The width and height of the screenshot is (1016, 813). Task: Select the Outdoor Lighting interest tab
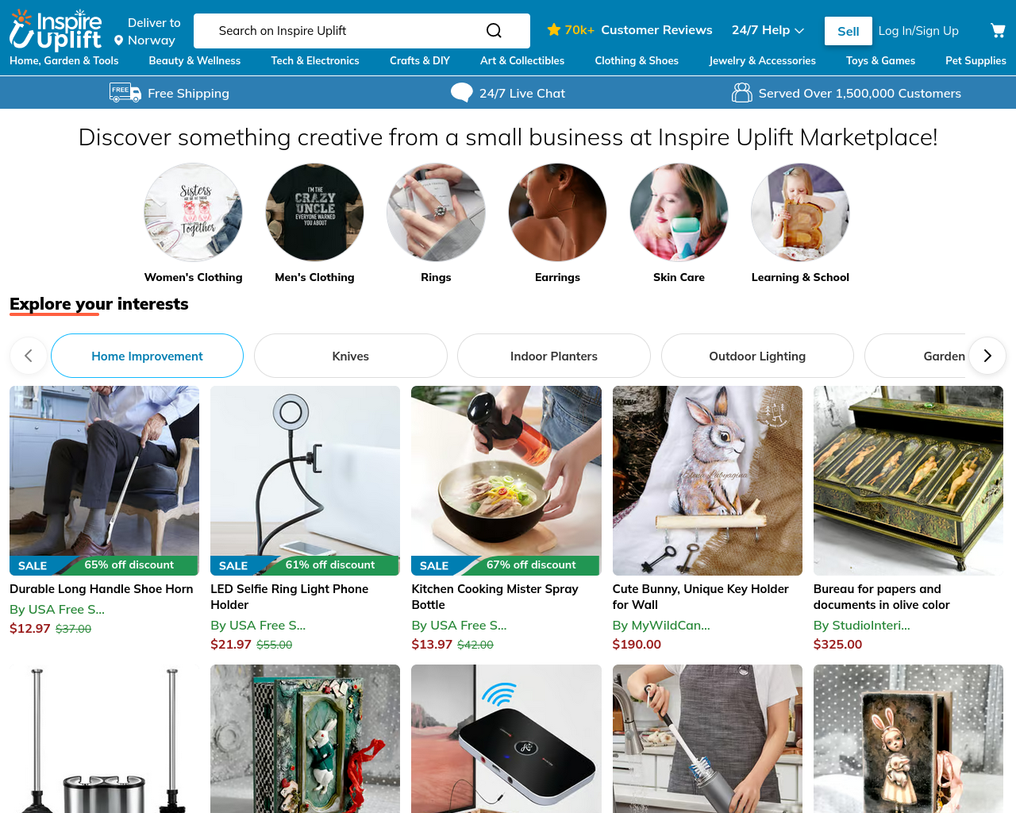(757, 356)
